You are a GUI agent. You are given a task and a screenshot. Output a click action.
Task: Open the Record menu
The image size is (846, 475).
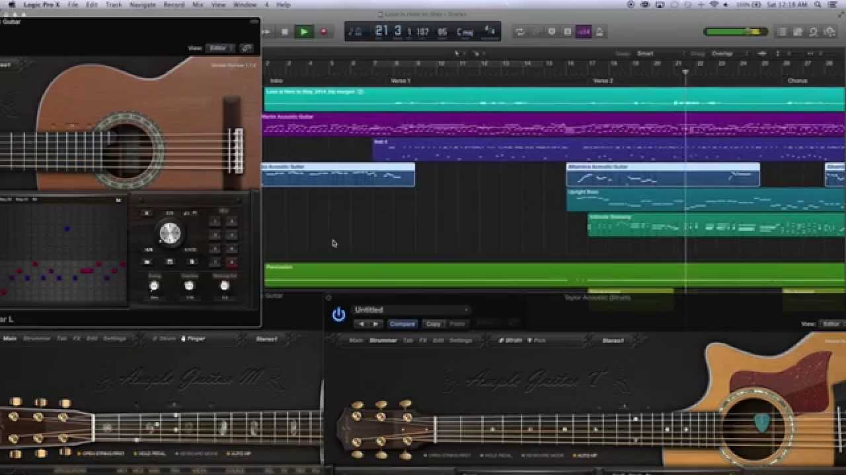click(x=174, y=5)
